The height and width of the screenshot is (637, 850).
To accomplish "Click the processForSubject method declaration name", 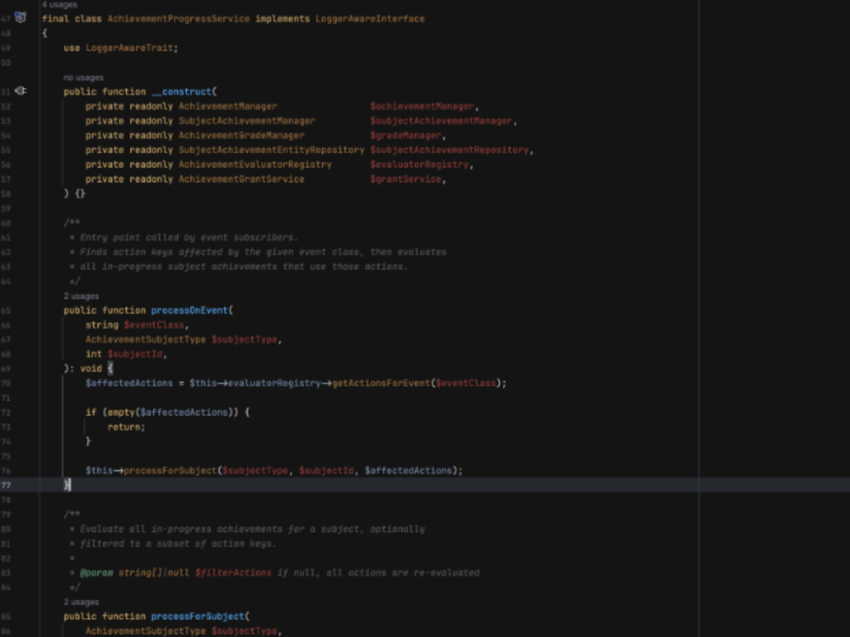I will 197,617.
